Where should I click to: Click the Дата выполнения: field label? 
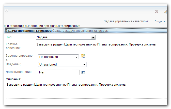click(x=19, y=72)
